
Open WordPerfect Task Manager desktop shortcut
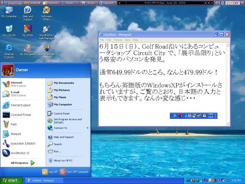point(46,33)
